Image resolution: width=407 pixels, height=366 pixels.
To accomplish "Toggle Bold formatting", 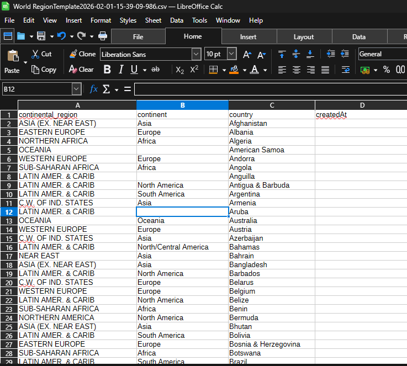I will (x=107, y=70).
